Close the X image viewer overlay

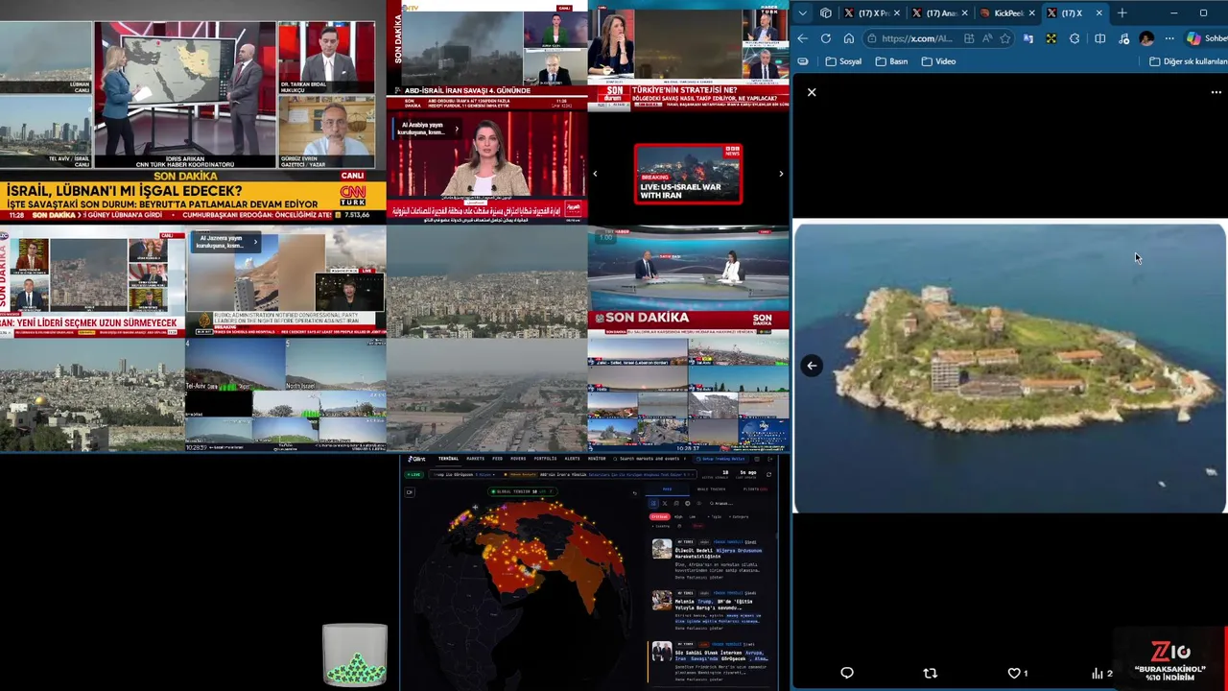pyautogui.click(x=812, y=92)
